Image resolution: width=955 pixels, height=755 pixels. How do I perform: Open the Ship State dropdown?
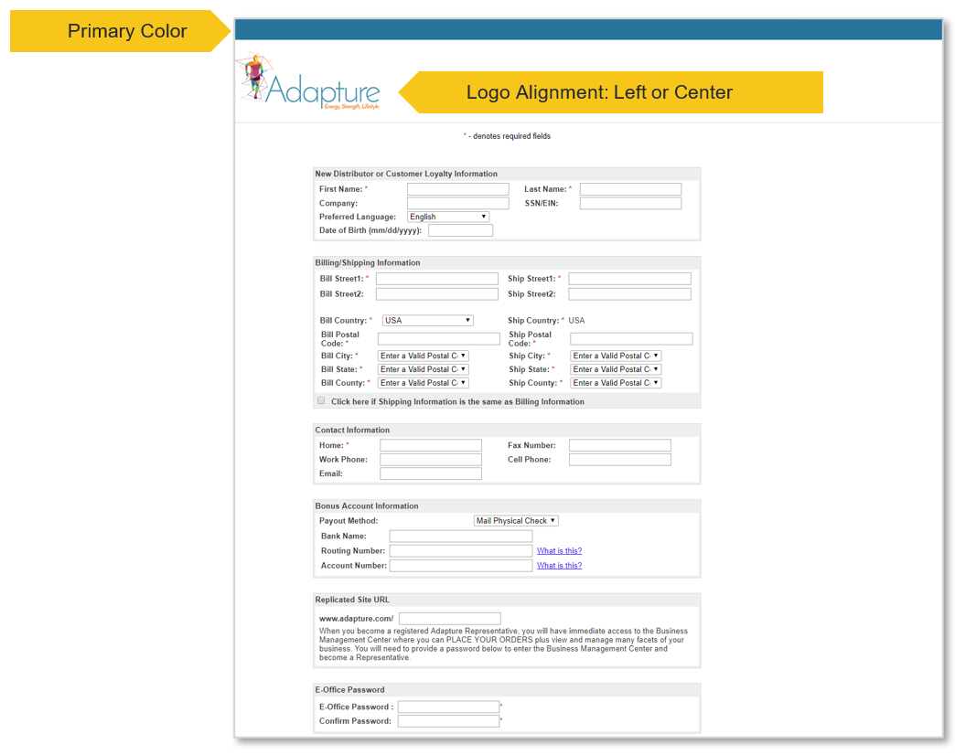[616, 369]
